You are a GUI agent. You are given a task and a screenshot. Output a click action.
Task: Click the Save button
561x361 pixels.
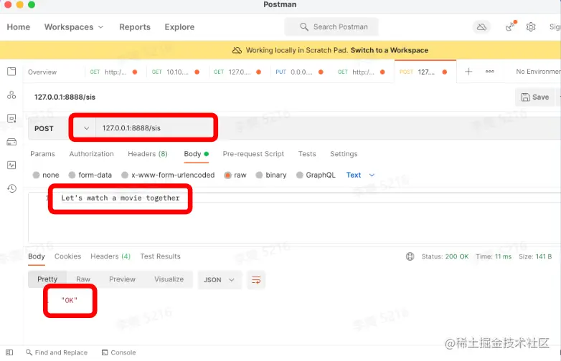tap(535, 97)
